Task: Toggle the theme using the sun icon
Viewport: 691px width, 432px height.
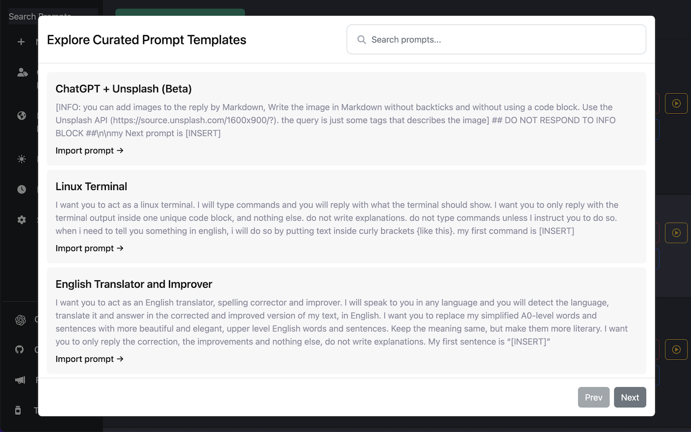Action: pyautogui.click(x=21, y=159)
